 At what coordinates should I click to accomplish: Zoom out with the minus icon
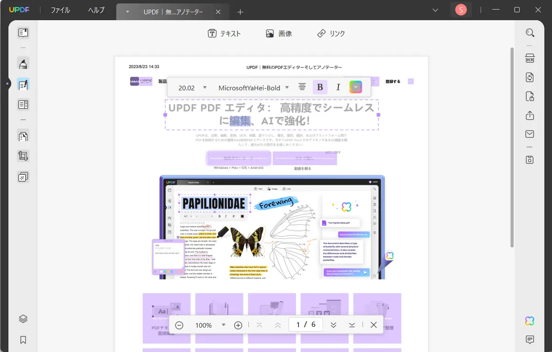[x=179, y=325]
